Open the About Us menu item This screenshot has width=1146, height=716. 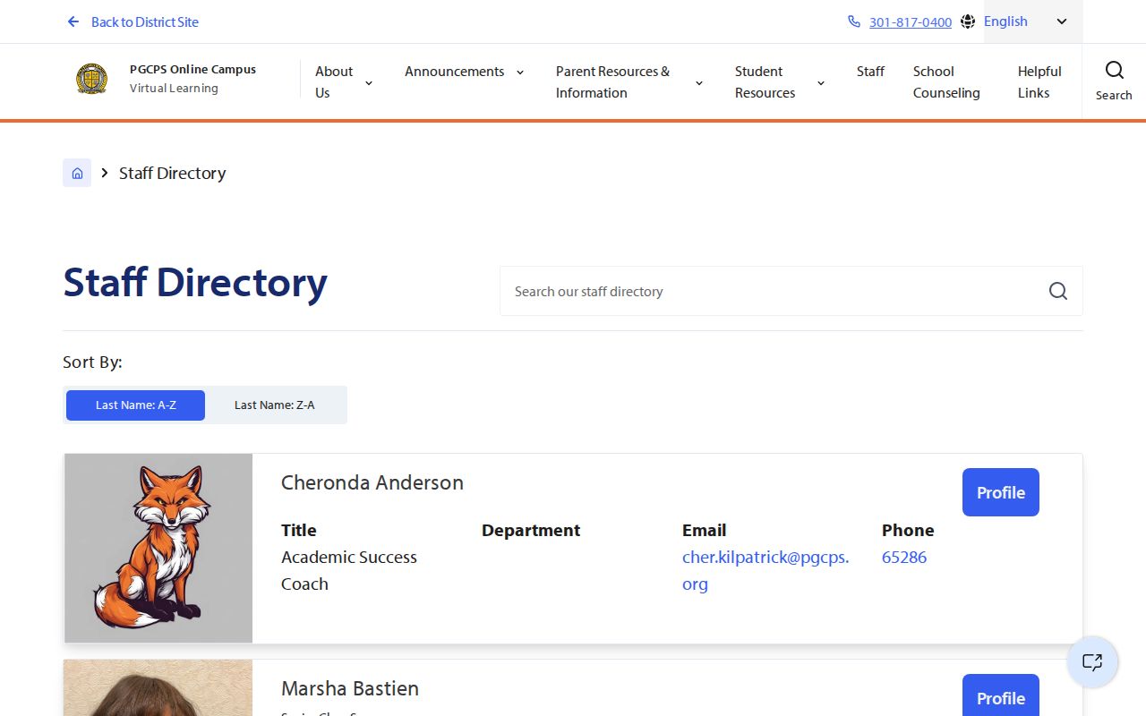coord(334,82)
